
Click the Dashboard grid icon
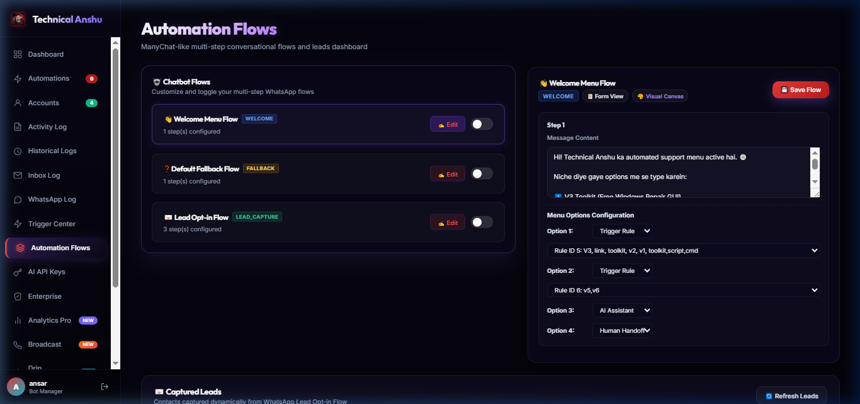click(x=18, y=54)
